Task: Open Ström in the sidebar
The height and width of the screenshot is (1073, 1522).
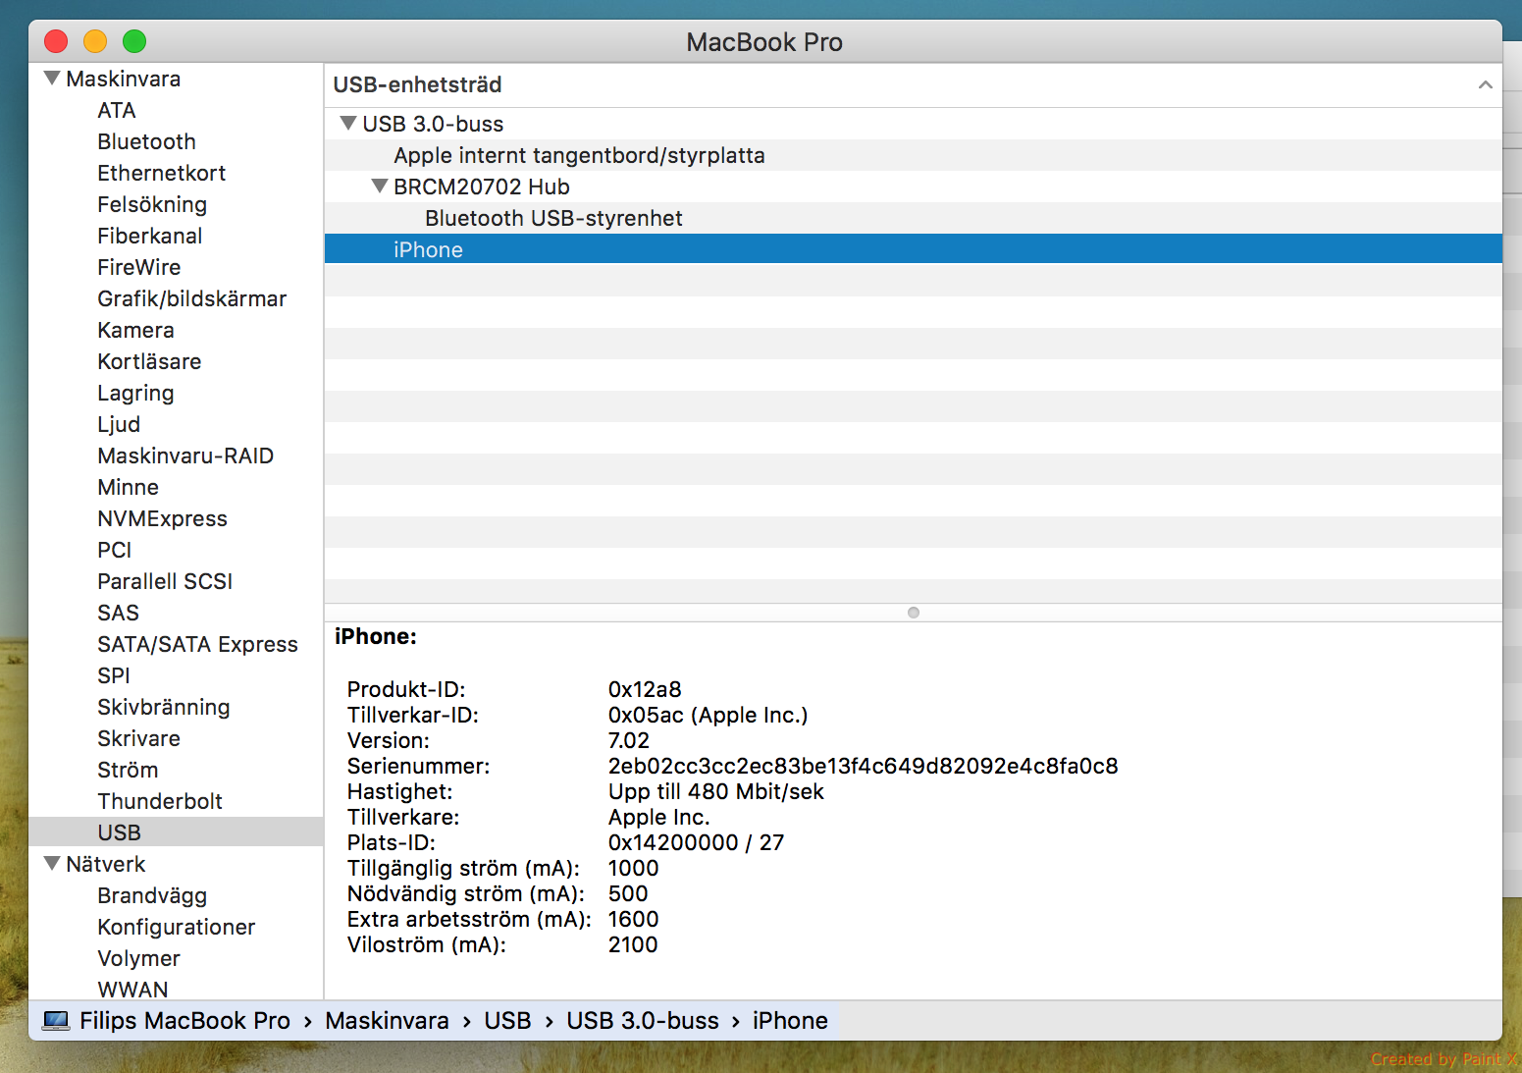Action: pos(128,770)
